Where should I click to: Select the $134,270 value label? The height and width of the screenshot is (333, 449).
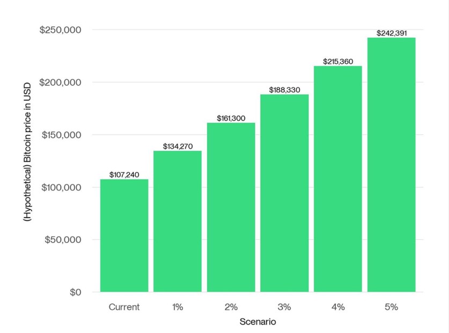point(178,146)
